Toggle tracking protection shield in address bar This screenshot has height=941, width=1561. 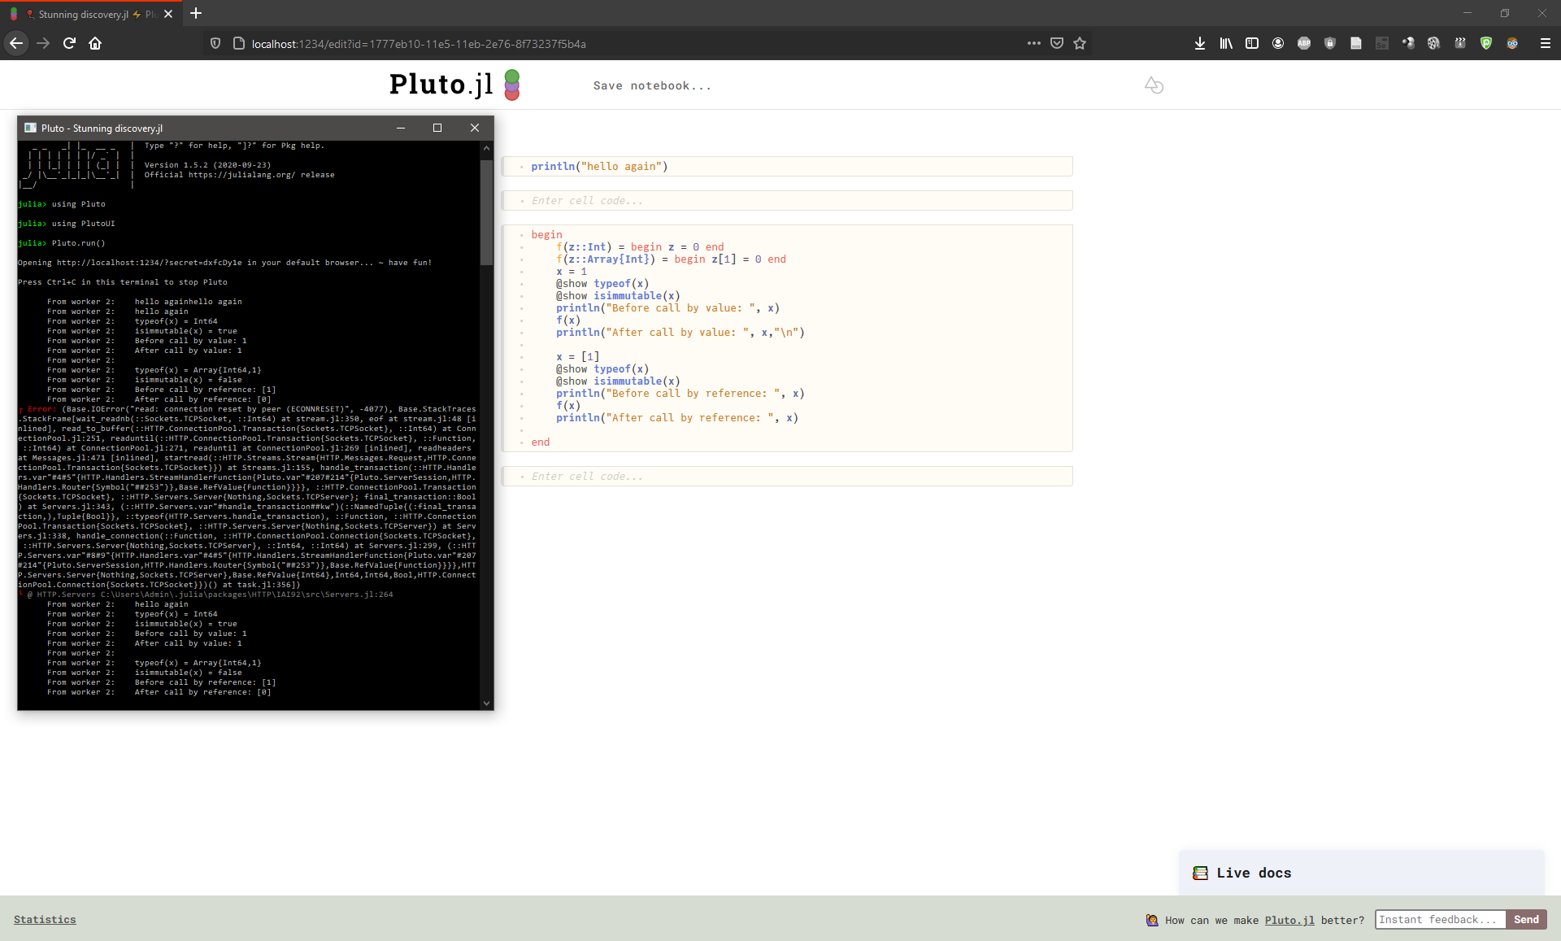click(214, 43)
